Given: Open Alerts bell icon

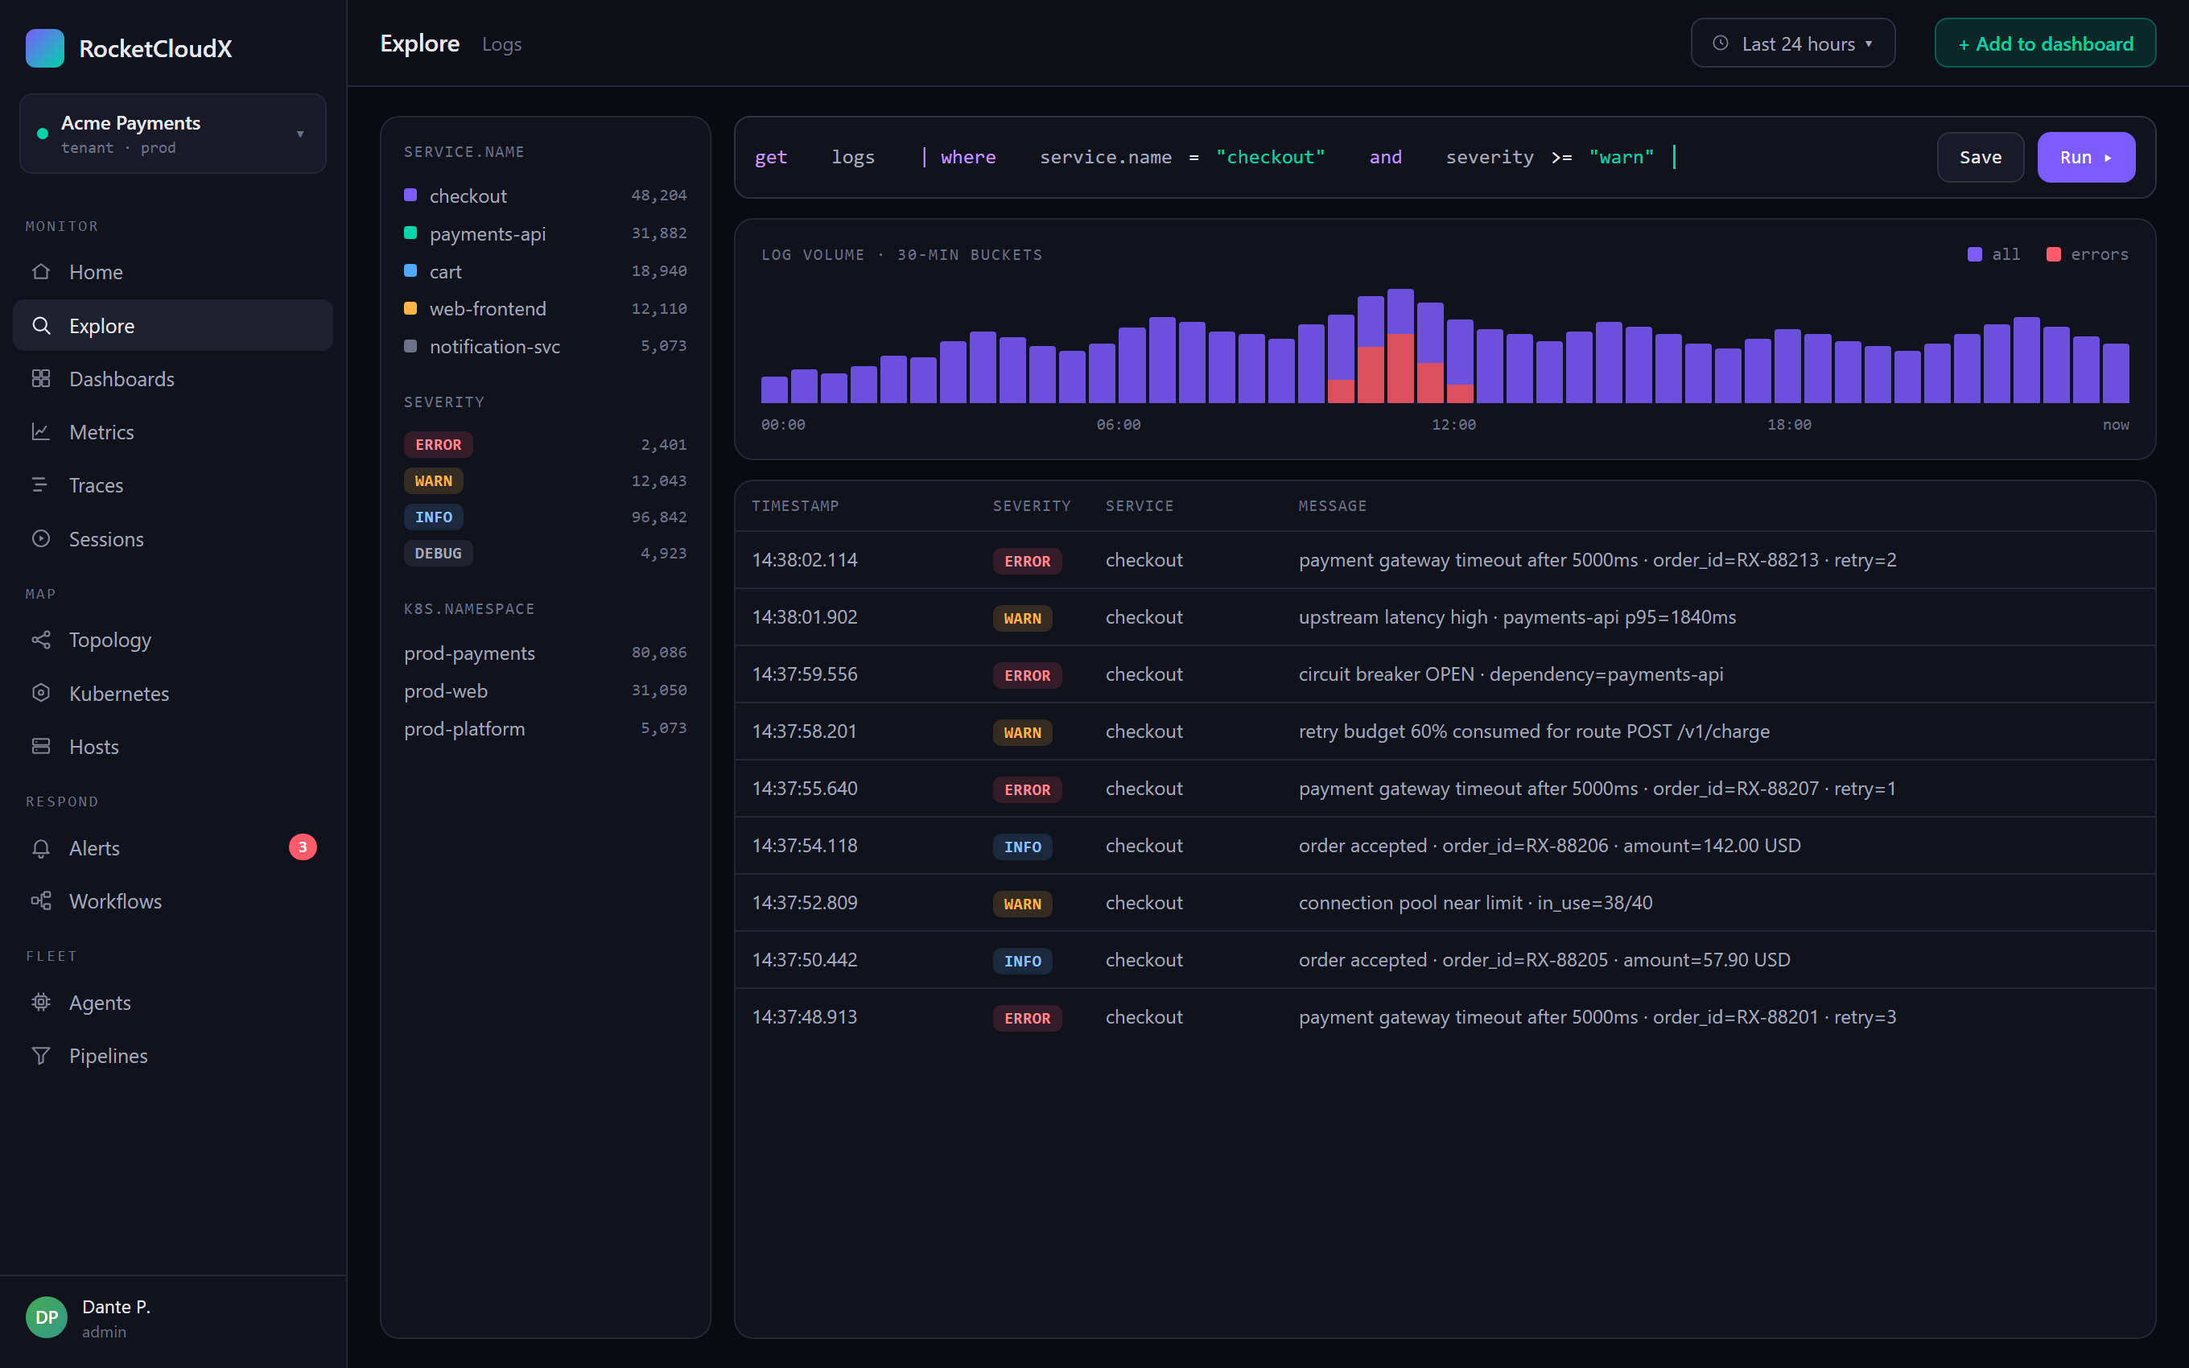Looking at the screenshot, I should (41, 848).
